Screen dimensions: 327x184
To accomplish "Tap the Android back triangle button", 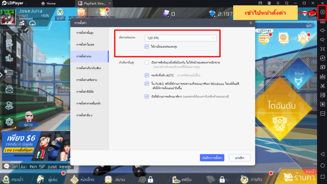I will click(323, 154).
